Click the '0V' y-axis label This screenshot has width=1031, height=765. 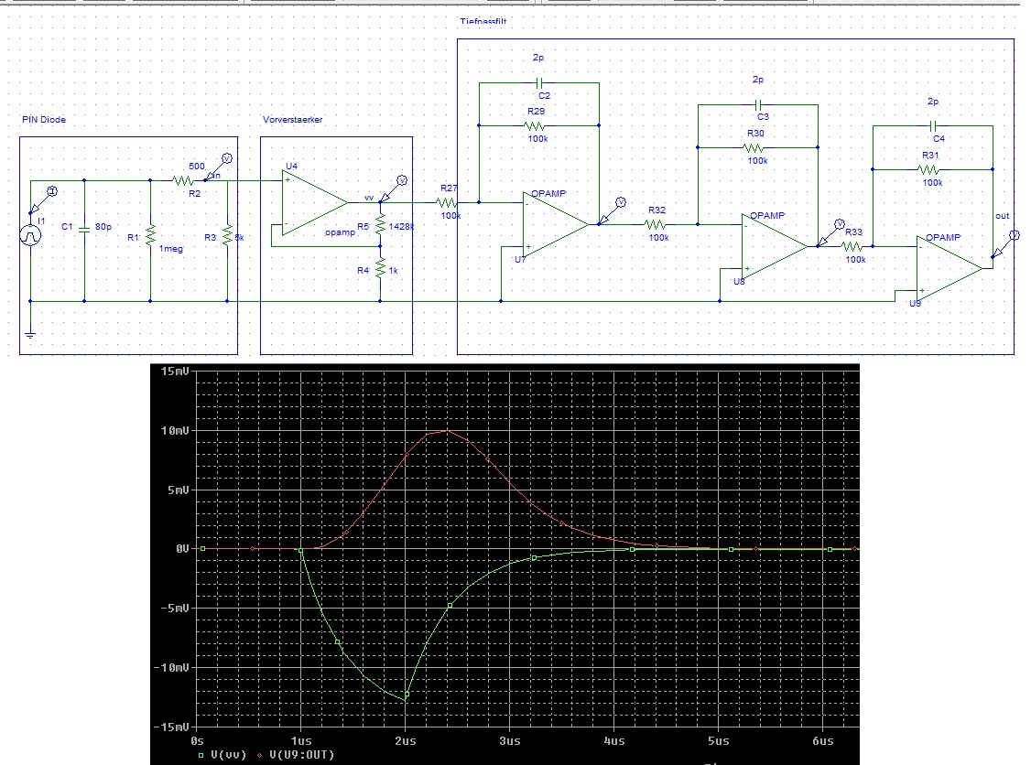point(182,549)
